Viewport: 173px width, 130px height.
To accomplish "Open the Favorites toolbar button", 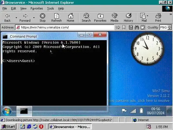I will point(100,18).
